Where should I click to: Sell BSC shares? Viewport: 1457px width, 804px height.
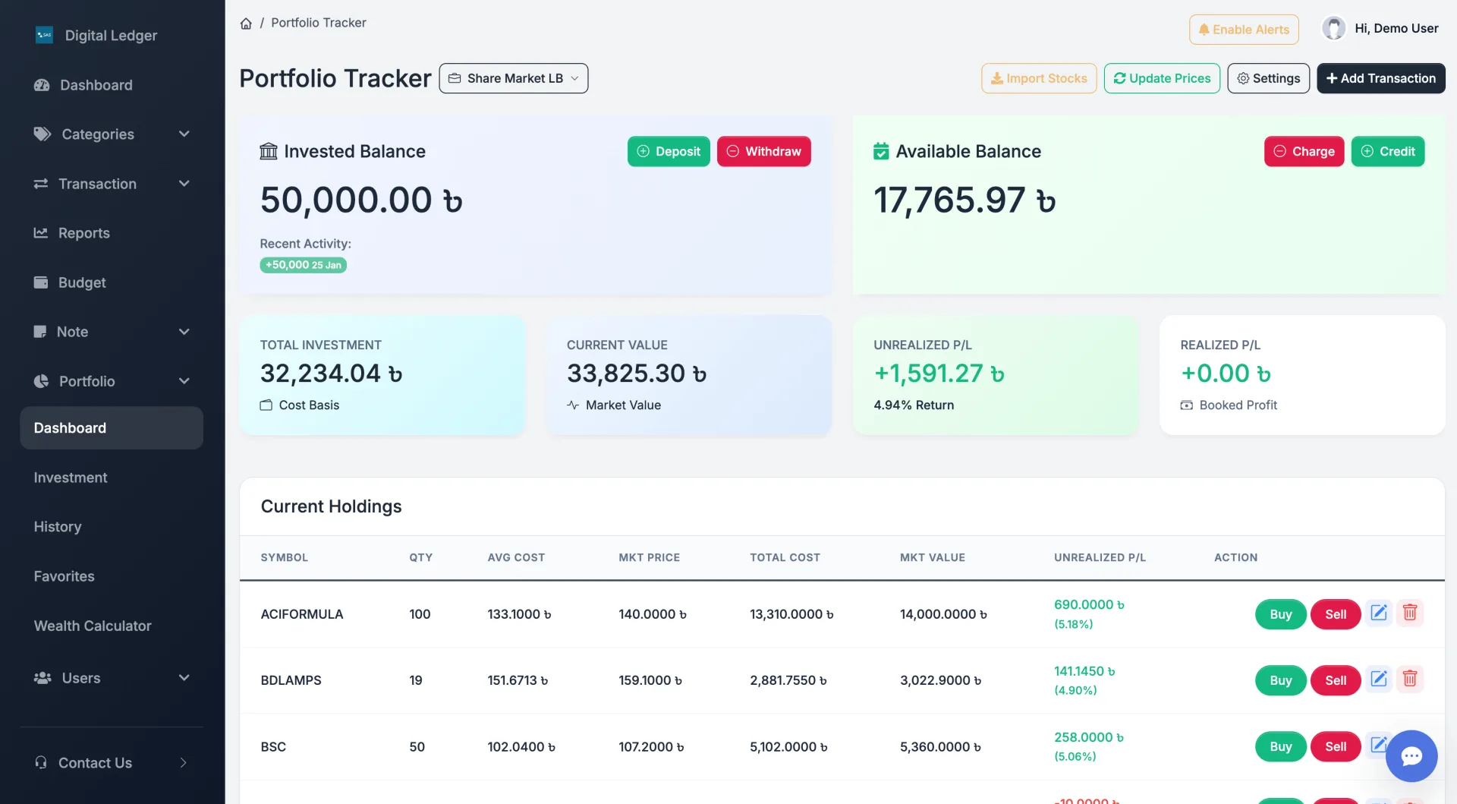click(x=1336, y=746)
